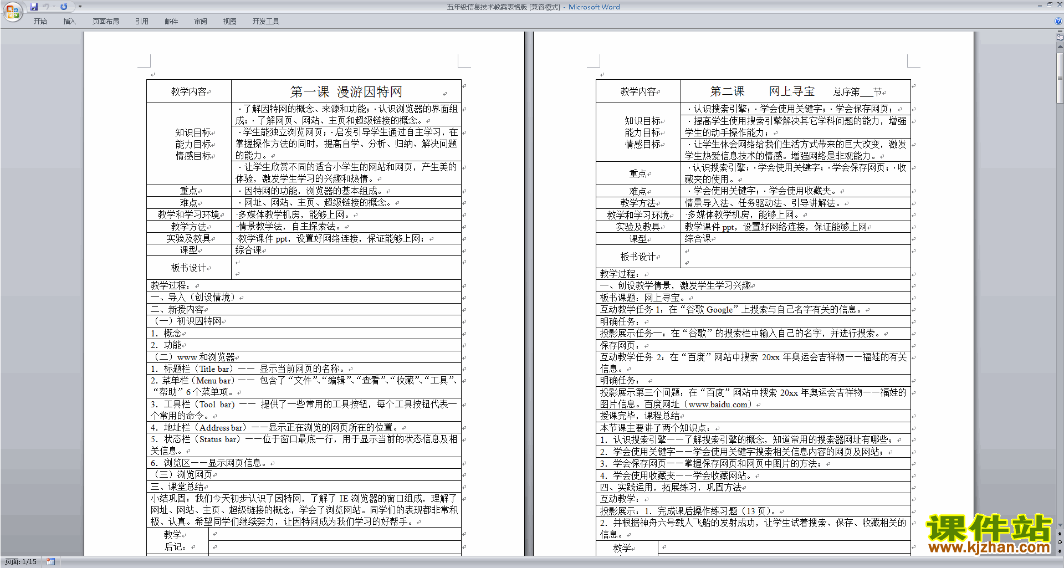Viewport: 1064px width, 568px height.
Task: Toggle the ruler icon above scrollbar
Action: pyautogui.click(x=1060, y=38)
